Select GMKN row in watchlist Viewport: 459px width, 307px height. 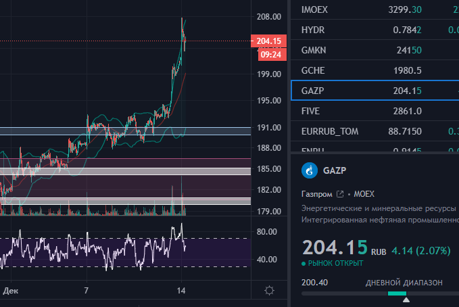[x=375, y=50]
